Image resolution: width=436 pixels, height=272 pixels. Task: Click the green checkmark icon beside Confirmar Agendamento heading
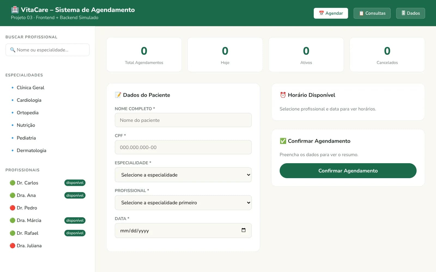click(x=283, y=141)
